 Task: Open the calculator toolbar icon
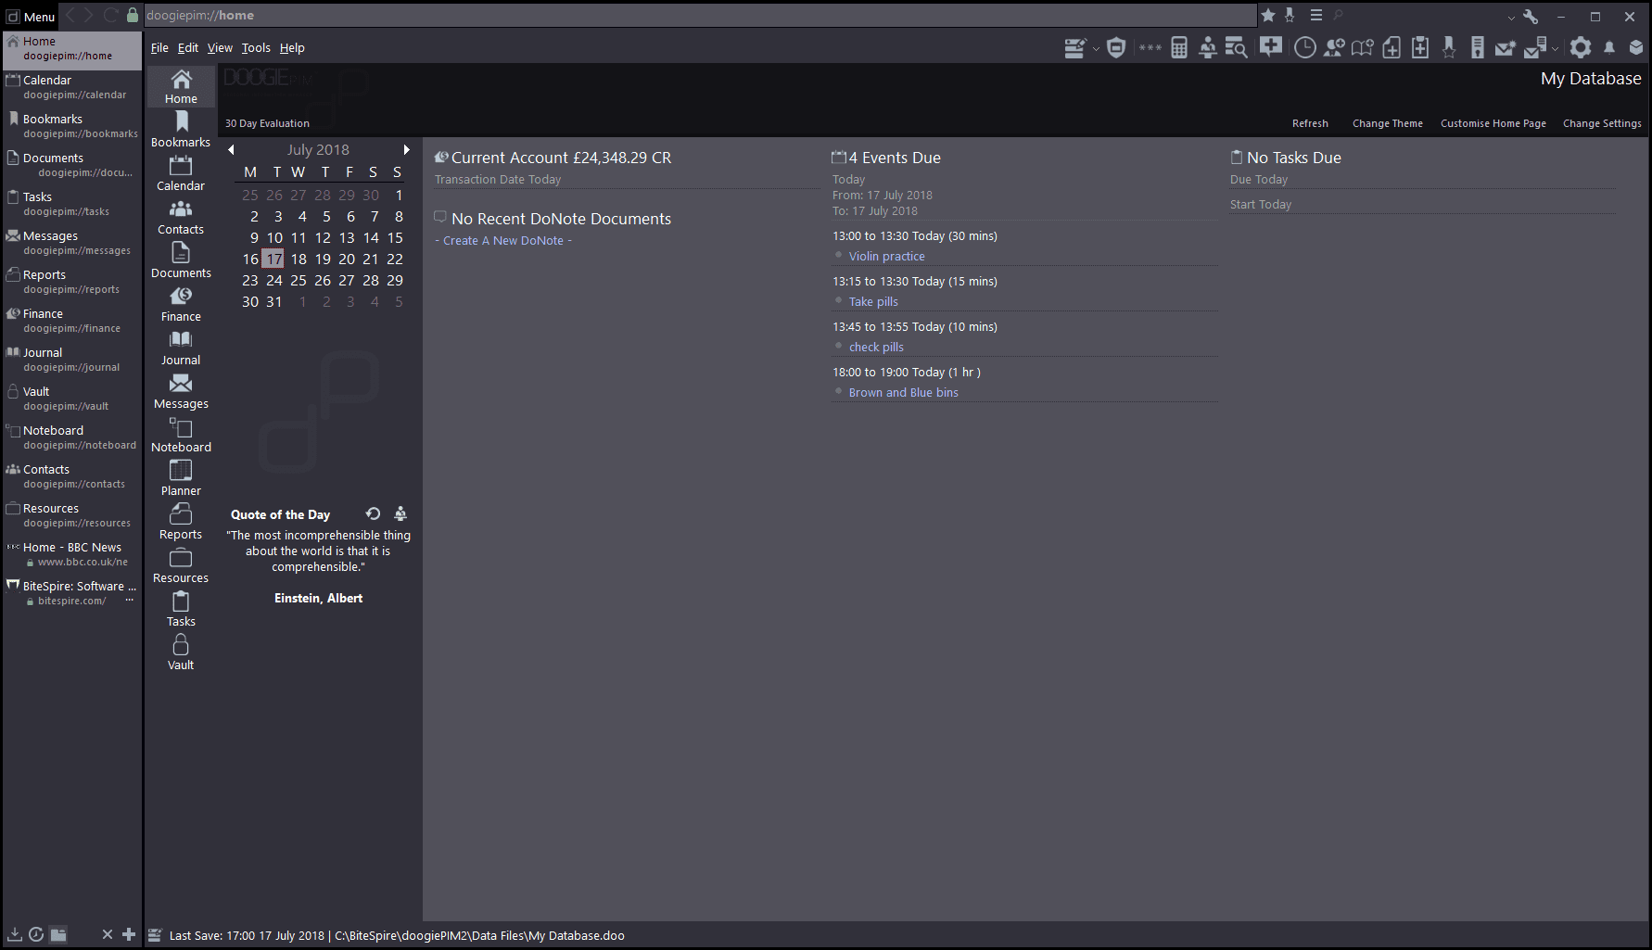coord(1178,47)
